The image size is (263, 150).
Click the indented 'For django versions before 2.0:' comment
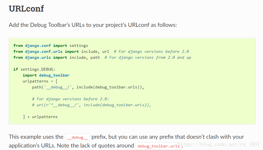pyautogui.click(x=70, y=99)
